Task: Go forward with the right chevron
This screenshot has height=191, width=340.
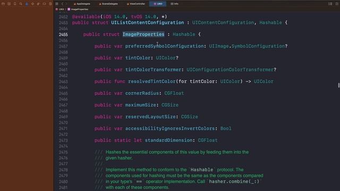Action: (66, 4)
